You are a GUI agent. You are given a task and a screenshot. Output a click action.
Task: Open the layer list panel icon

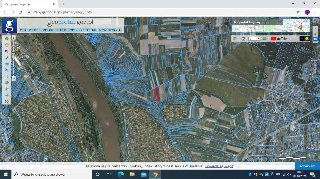click(x=235, y=39)
